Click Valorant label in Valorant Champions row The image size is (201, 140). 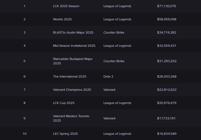pos(109,90)
